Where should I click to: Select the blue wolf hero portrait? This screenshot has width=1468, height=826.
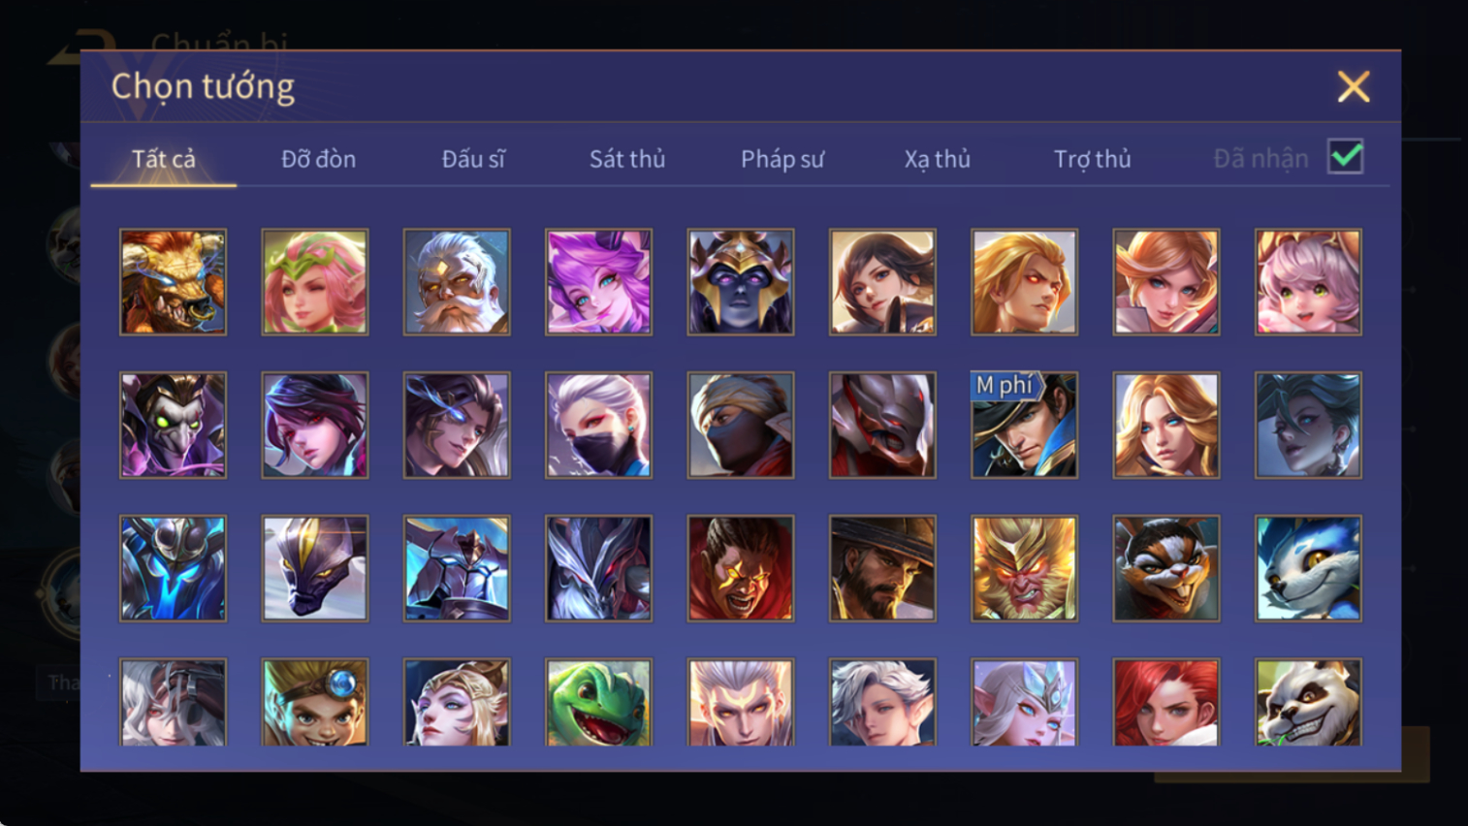click(1308, 568)
